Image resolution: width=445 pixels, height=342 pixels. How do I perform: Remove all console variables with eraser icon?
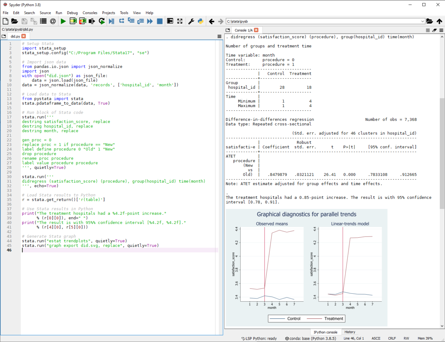[x=434, y=30]
